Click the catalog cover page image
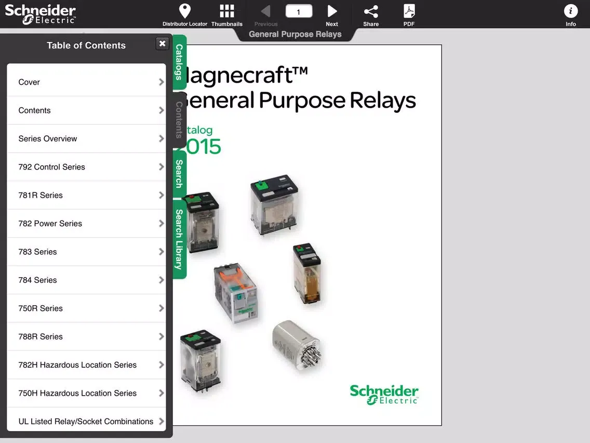This screenshot has width=590, height=443. (307, 235)
